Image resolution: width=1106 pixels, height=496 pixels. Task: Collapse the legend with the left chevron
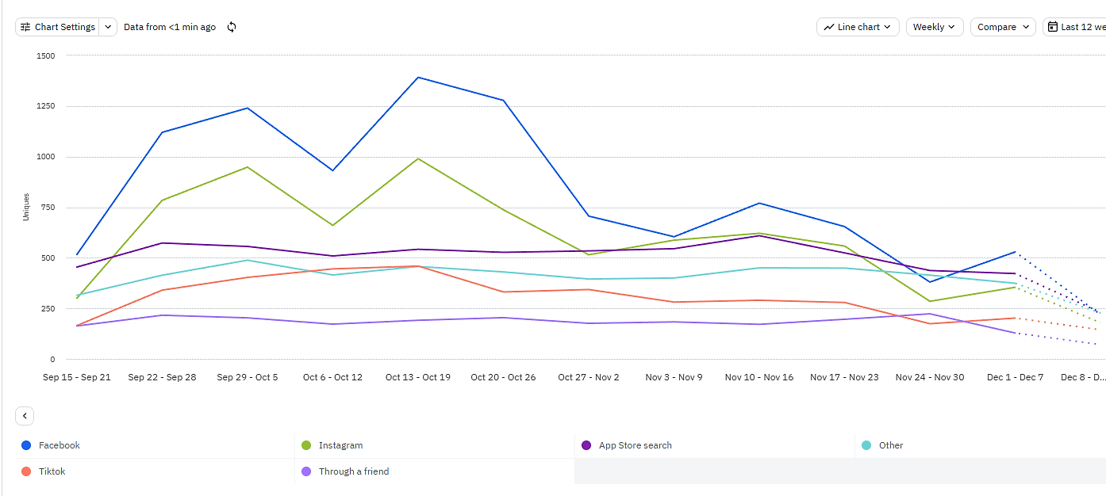point(25,416)
